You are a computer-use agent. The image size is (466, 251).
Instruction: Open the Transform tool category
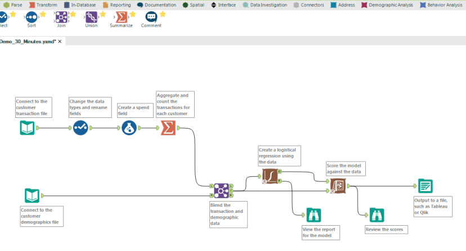pyautogui.click(x=43, y=4)
